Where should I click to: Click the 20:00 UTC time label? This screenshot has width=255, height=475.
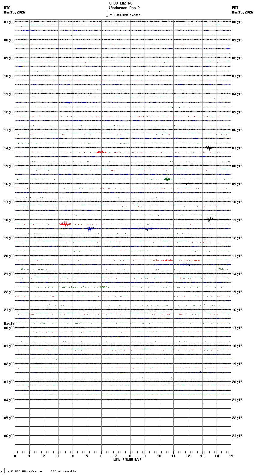[x=9, y=256]
